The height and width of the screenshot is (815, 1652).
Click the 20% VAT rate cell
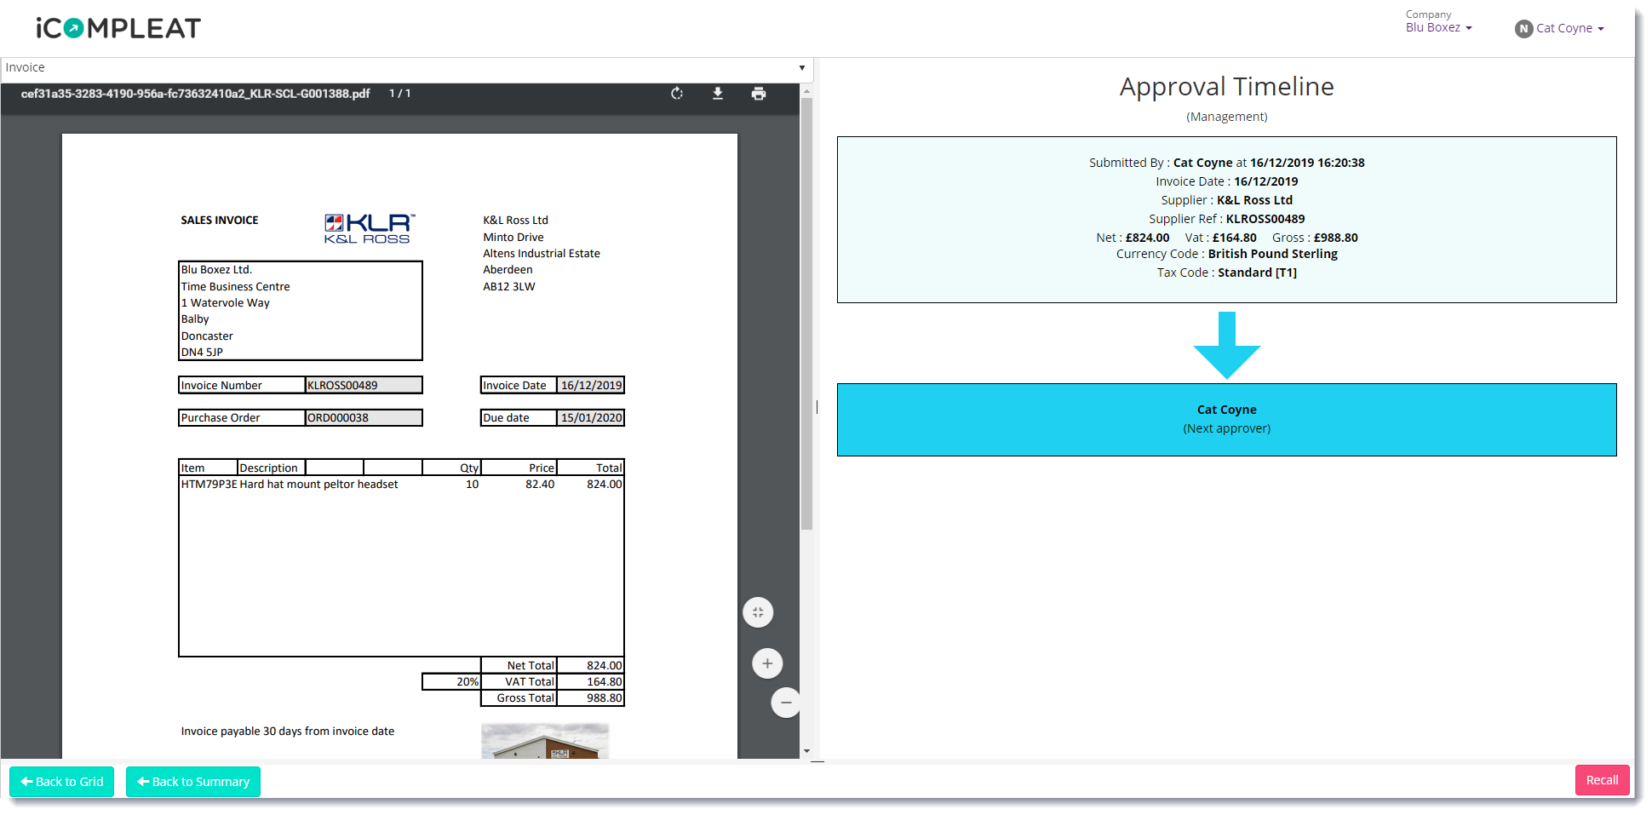451,682
